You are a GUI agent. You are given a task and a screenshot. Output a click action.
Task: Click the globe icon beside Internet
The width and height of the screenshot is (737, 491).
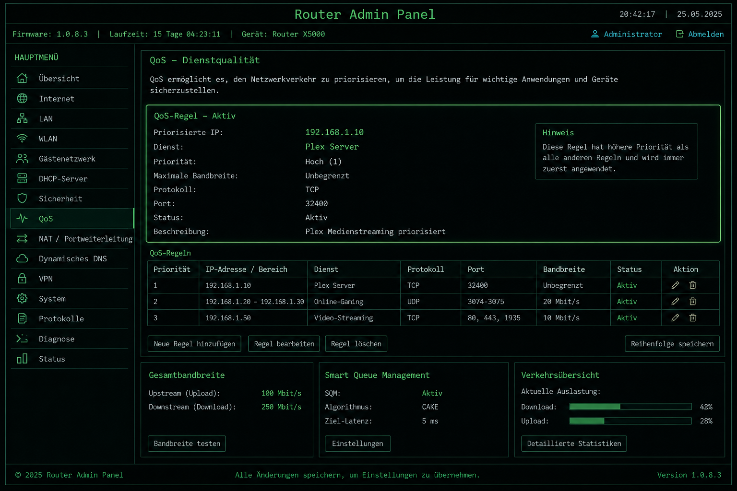click(x=22, y=98)
